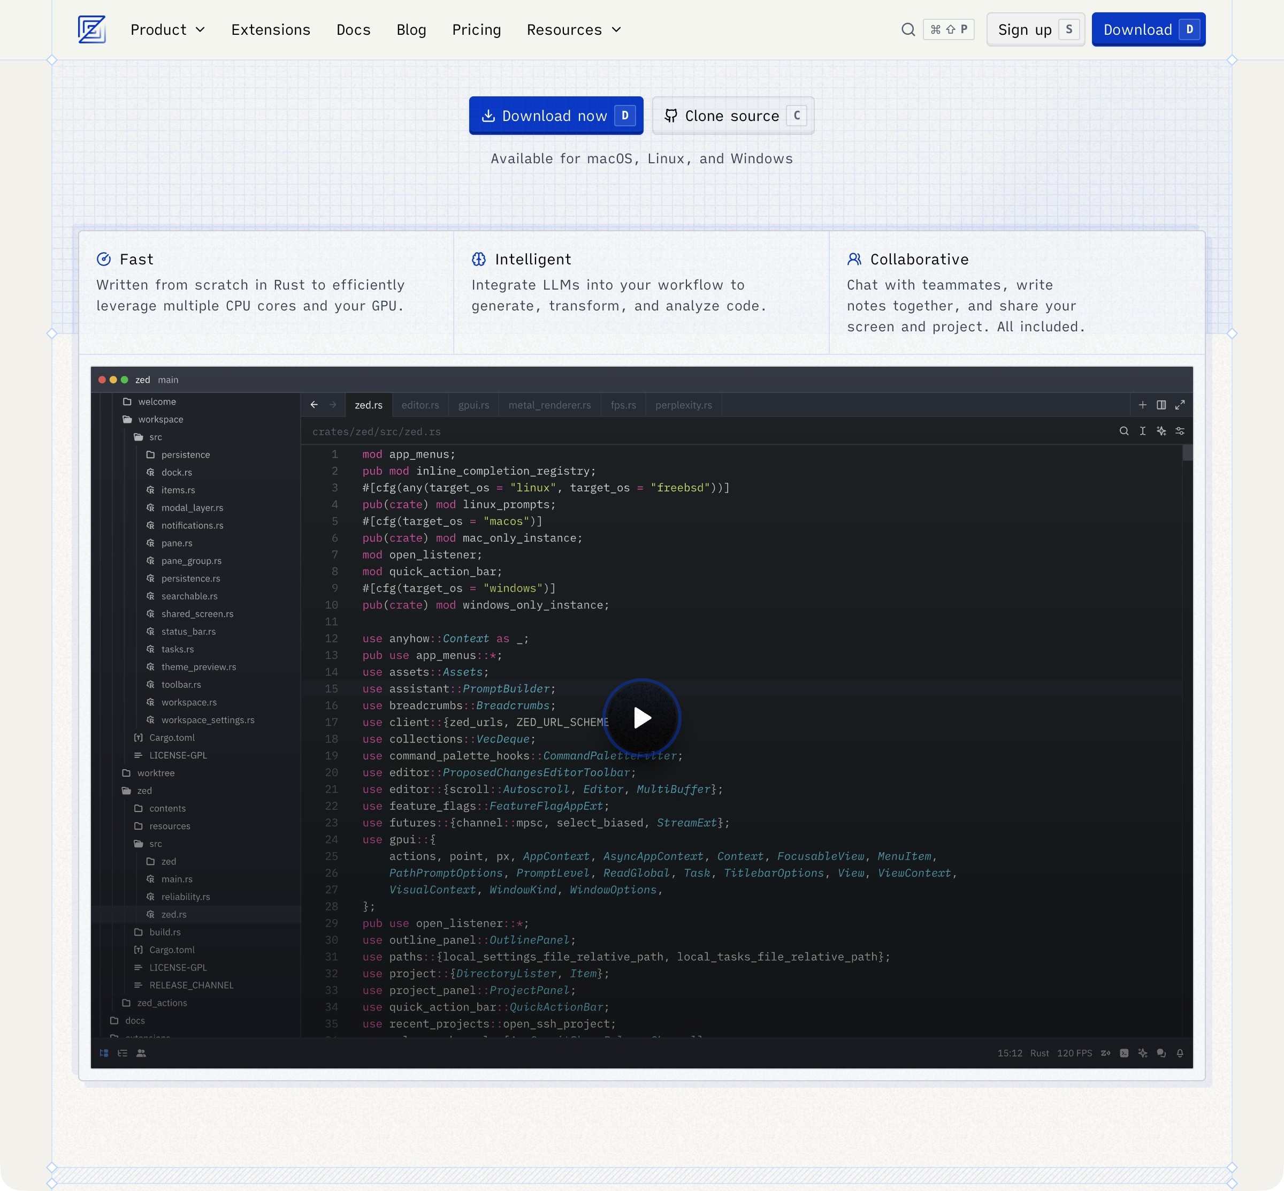Open the website search magnifier
The height and width of the screenshot is (1191, 1284).
[908, 29]
